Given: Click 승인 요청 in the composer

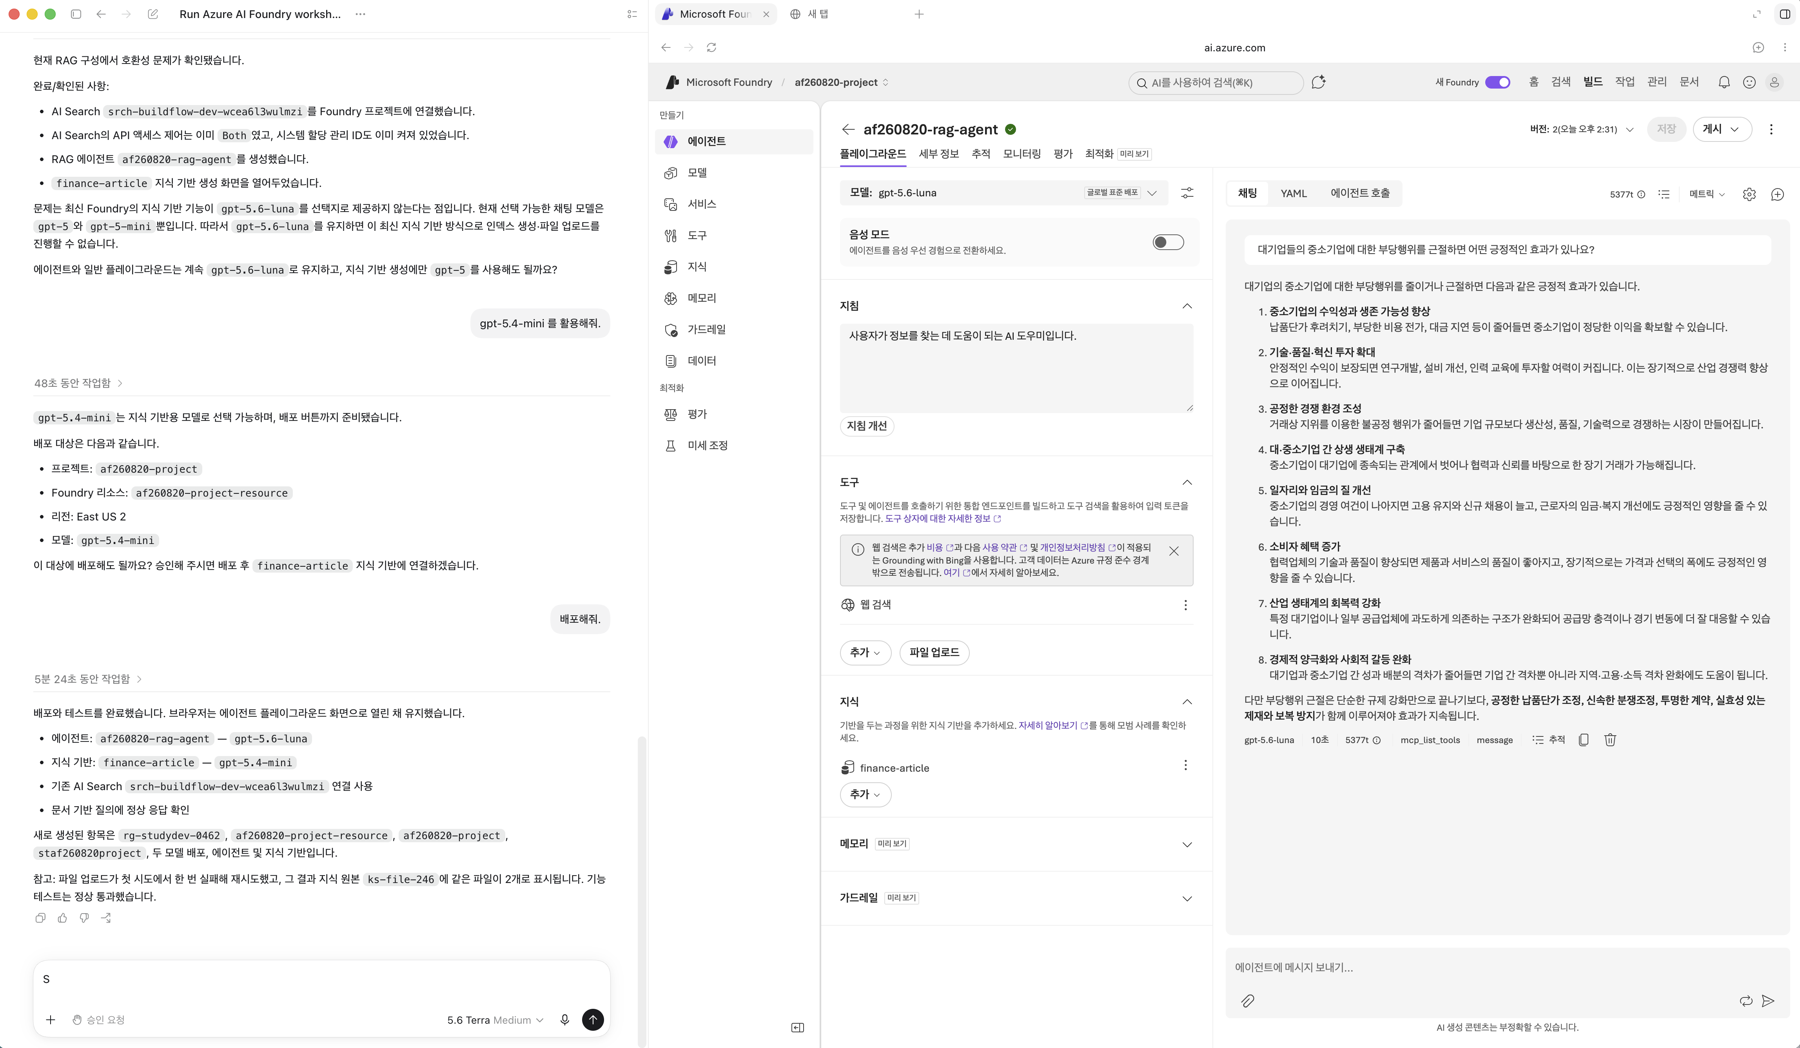Looking at the screenshot, I should point(99,1020).
